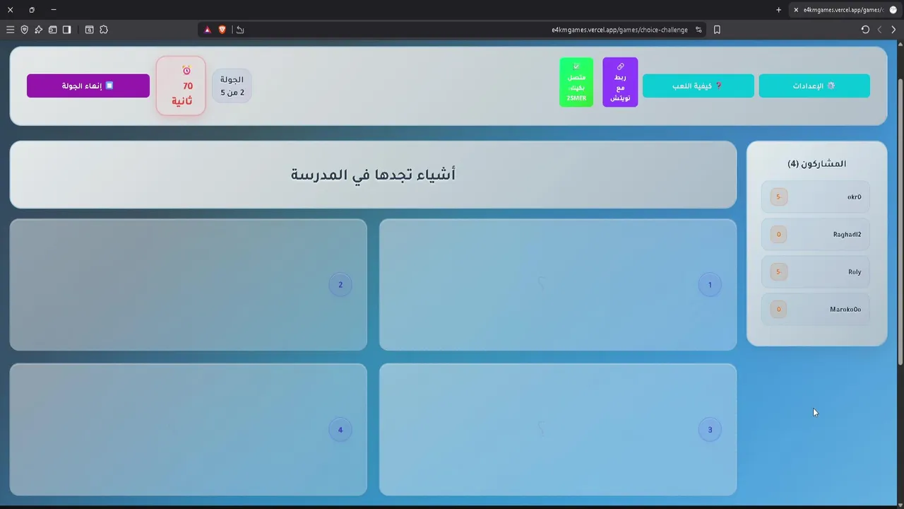Click participant Maroko0o in the list
The width and height of the screenshot is (904, 509).
point(816,309)
